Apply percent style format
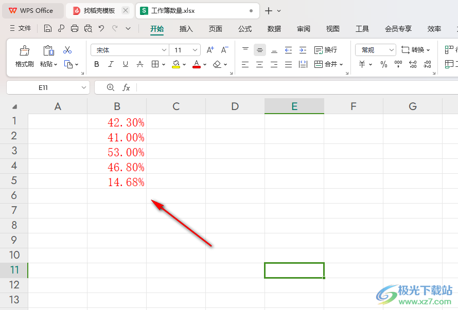458x310 pixels. (x=384, y=64)
